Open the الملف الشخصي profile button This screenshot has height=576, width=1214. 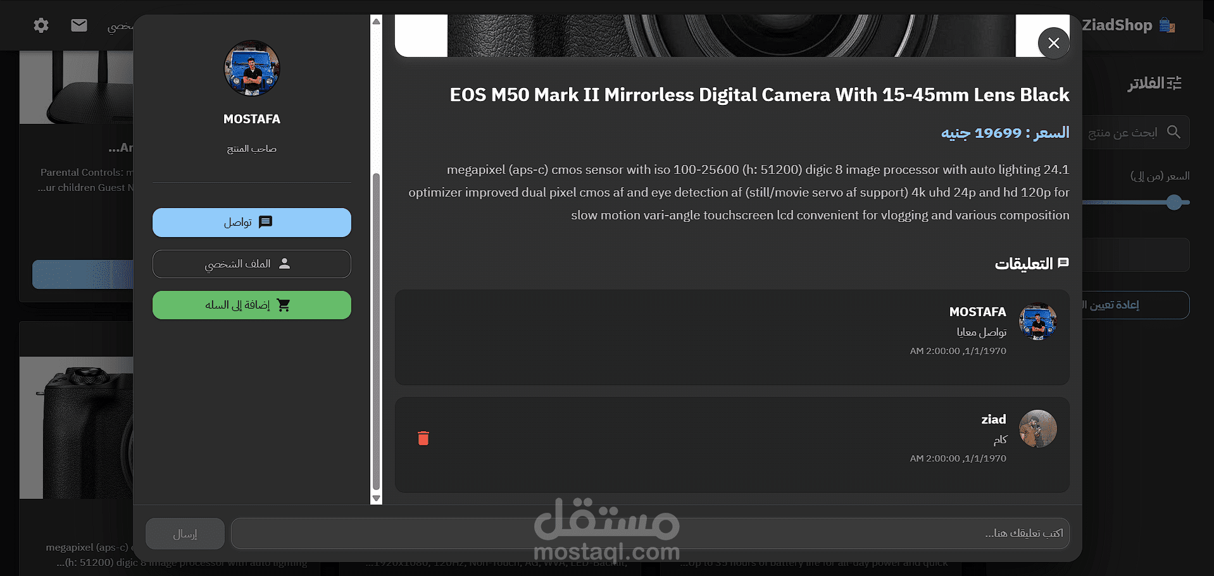pyautogui.click(x=252, y=264)
